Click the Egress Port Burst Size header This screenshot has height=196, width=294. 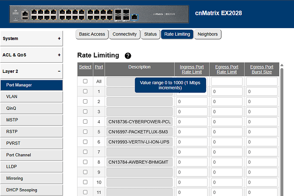[261, 69]
